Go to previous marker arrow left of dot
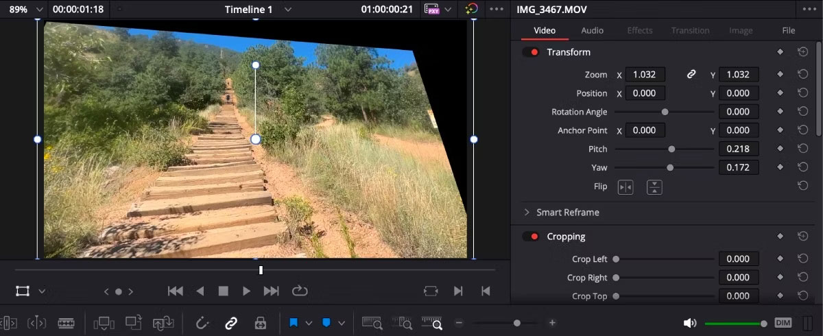The height and width of the screenshot is (336, 823). tap(106, 291)
